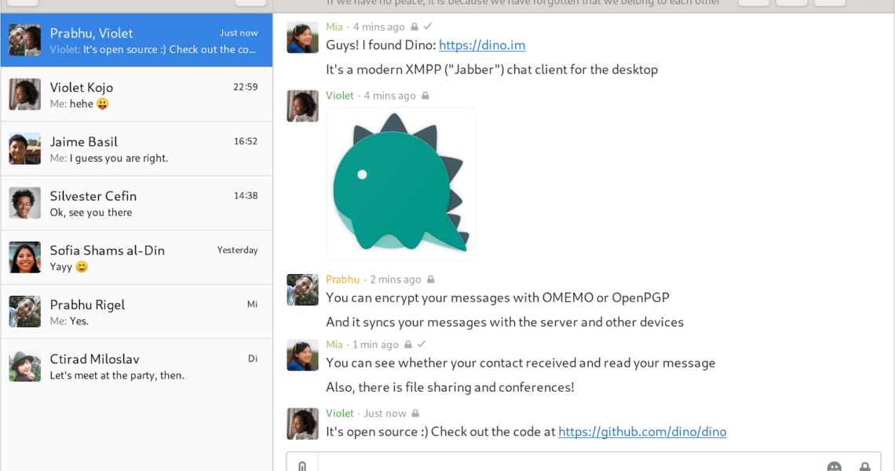Open Ctirad Miloslav conversation
Viewport: 895px width, 471px height.
tap(137, 366)
